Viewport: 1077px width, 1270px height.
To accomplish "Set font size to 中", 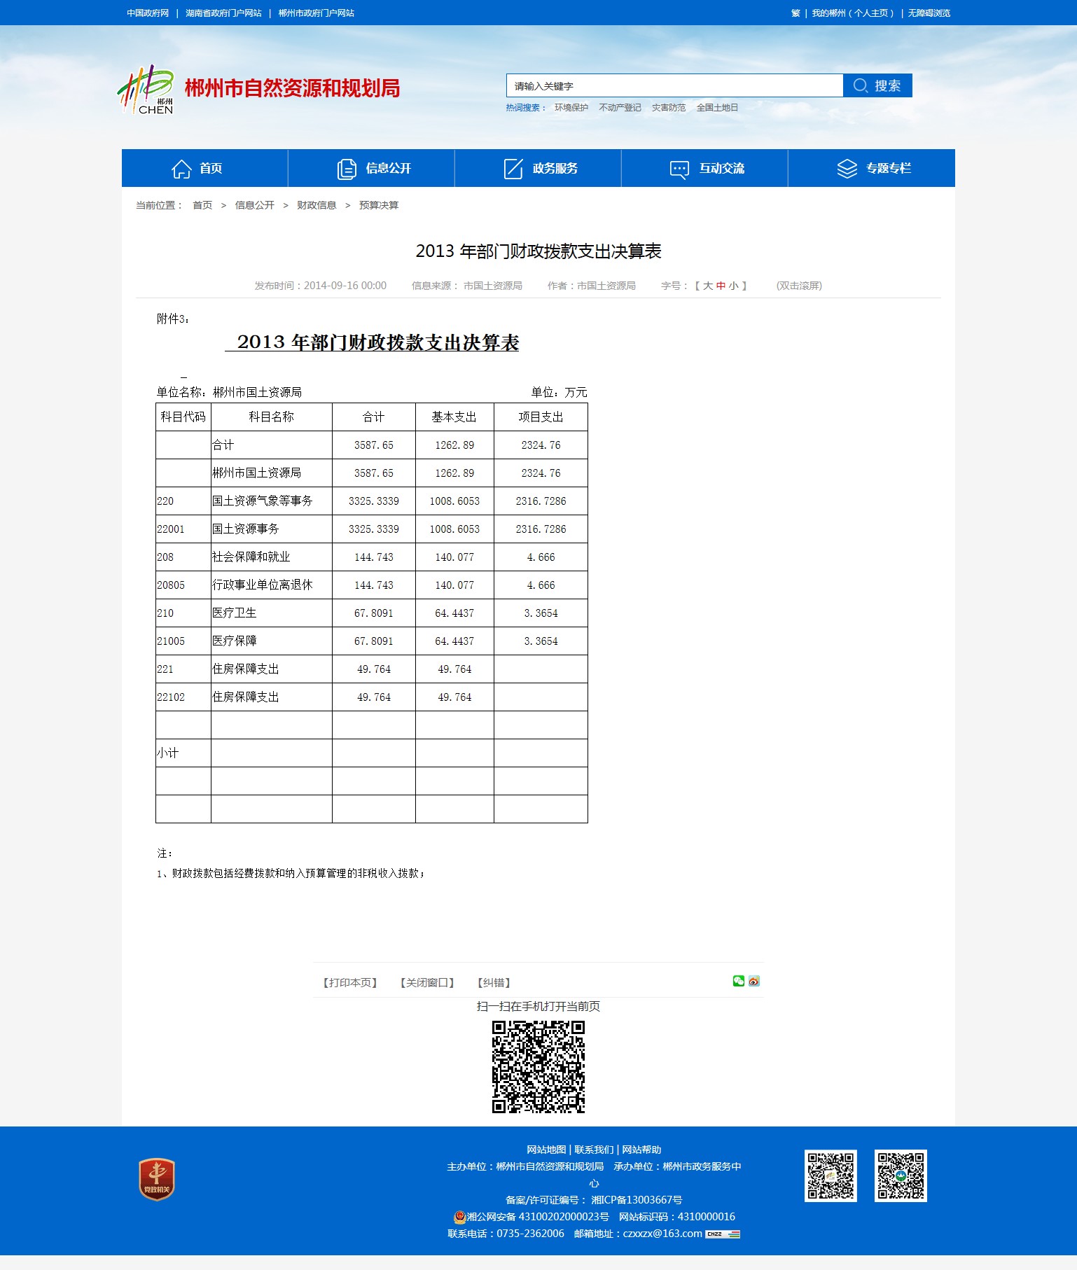I will 721,286.
